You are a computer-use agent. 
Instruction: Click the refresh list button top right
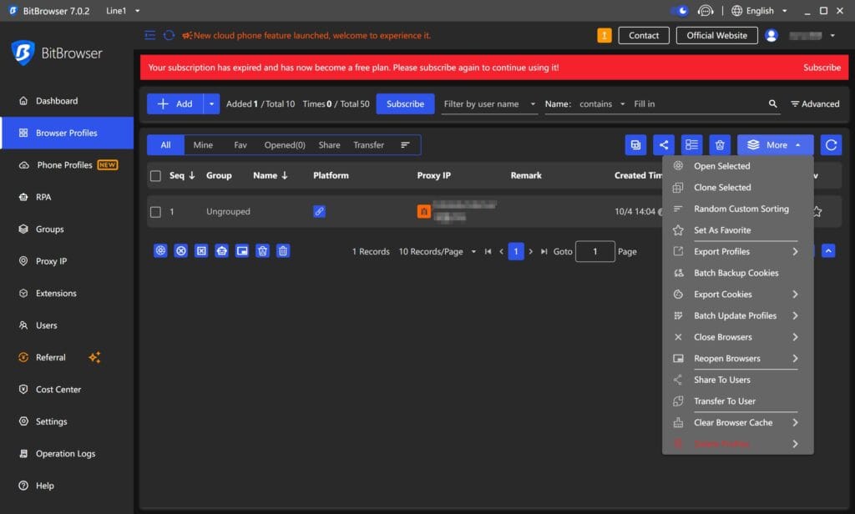click(x=831, y=145)
